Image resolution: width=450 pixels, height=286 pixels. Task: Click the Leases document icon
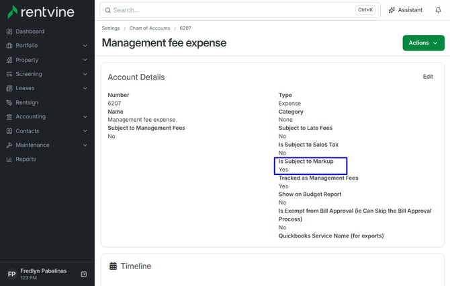(9, 88)
